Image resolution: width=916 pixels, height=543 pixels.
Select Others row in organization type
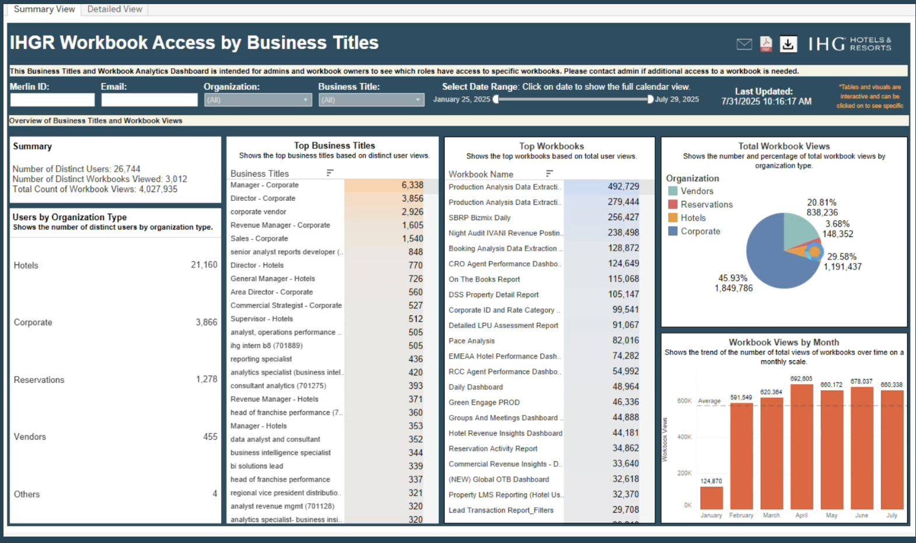click(x=116, y=494)
